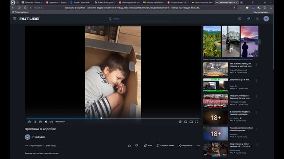The image size is (284, 159).
Task: Open options for "Добровольцы в 404" video
Action: coord(256,80)
